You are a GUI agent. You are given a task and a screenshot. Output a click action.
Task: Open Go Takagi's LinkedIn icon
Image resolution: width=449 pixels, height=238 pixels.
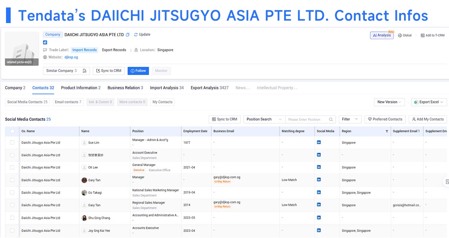(319, 192)
